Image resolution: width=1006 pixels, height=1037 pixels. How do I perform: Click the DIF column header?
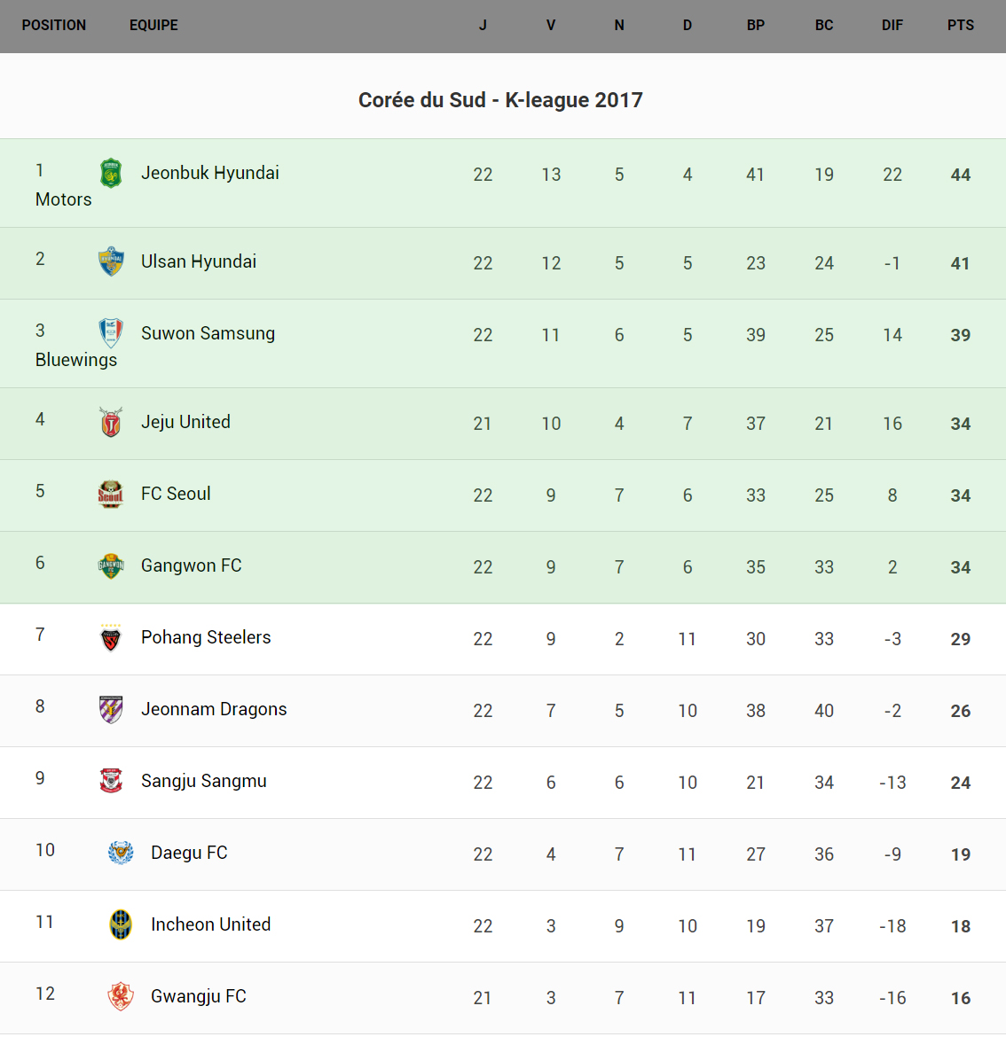tap(892, 25)
